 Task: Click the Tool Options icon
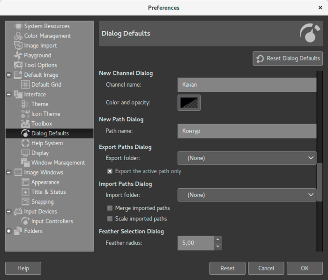click(x=18, y=65)
